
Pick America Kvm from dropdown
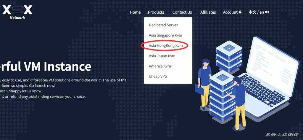160,66
